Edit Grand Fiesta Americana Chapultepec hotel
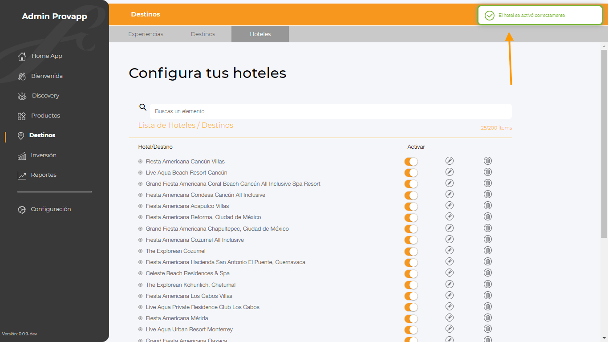This screenshot has height=342, width=608. 450,228
